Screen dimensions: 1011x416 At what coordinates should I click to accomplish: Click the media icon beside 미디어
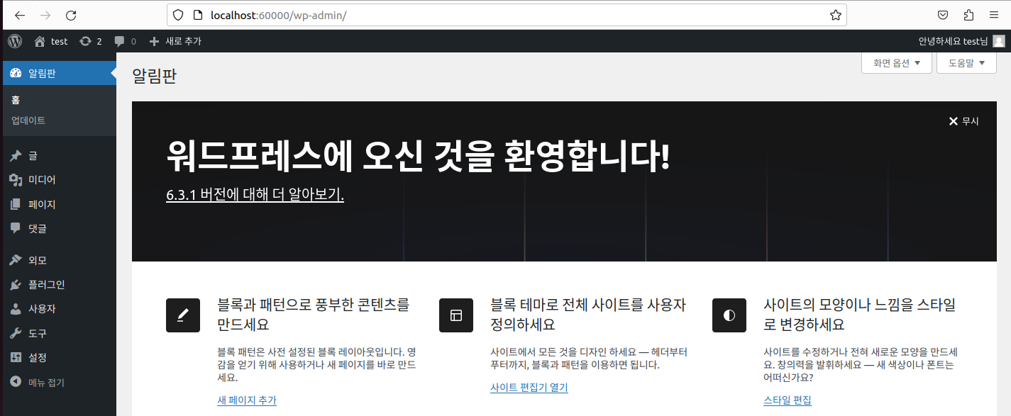tap(16, 180)
